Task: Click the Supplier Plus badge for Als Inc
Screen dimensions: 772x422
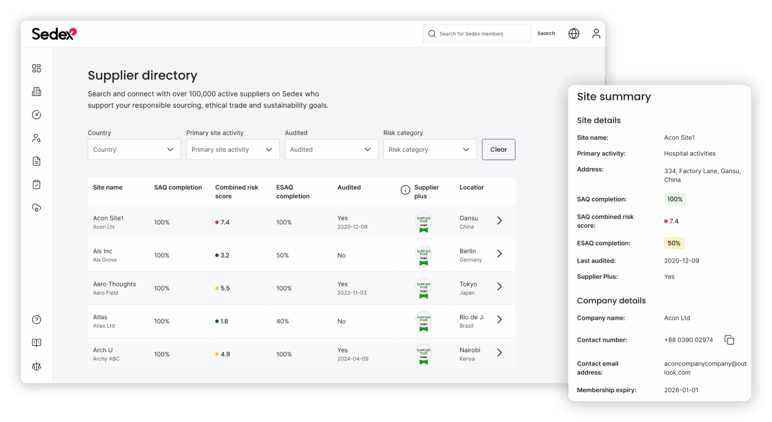Action: pos(423,255)
